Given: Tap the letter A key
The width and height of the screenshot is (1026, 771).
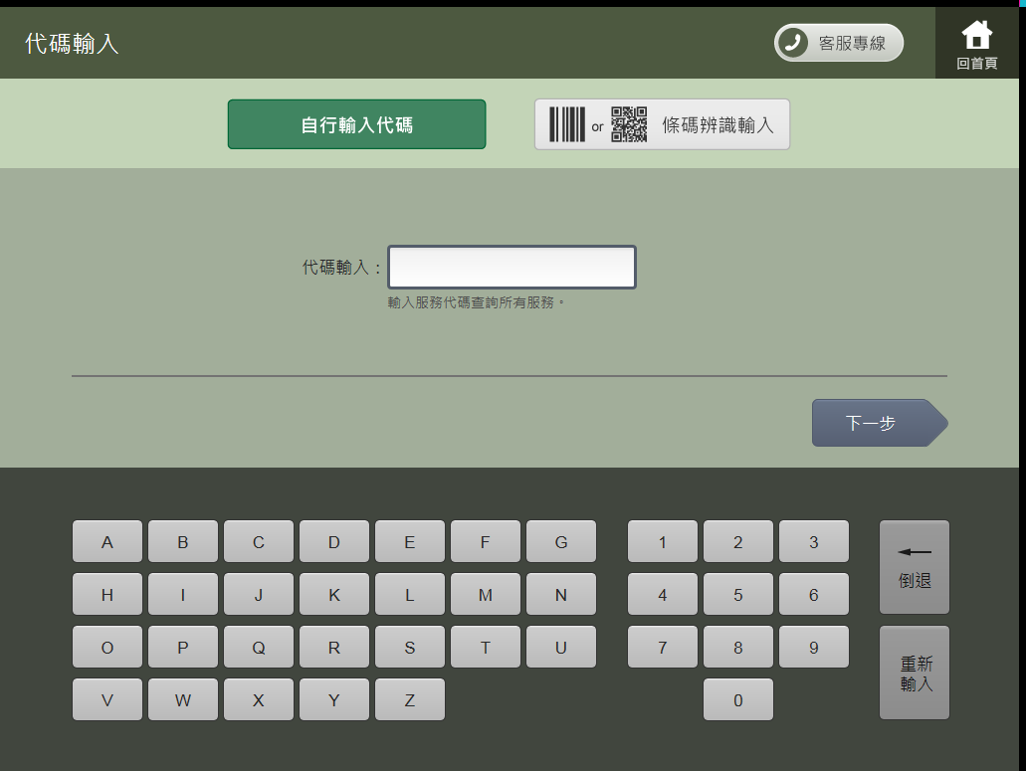Looking at the screenshot, I should pos(106,541).
